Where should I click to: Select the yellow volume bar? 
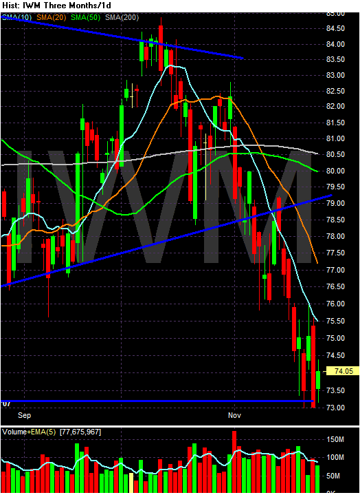pos(131,483)
